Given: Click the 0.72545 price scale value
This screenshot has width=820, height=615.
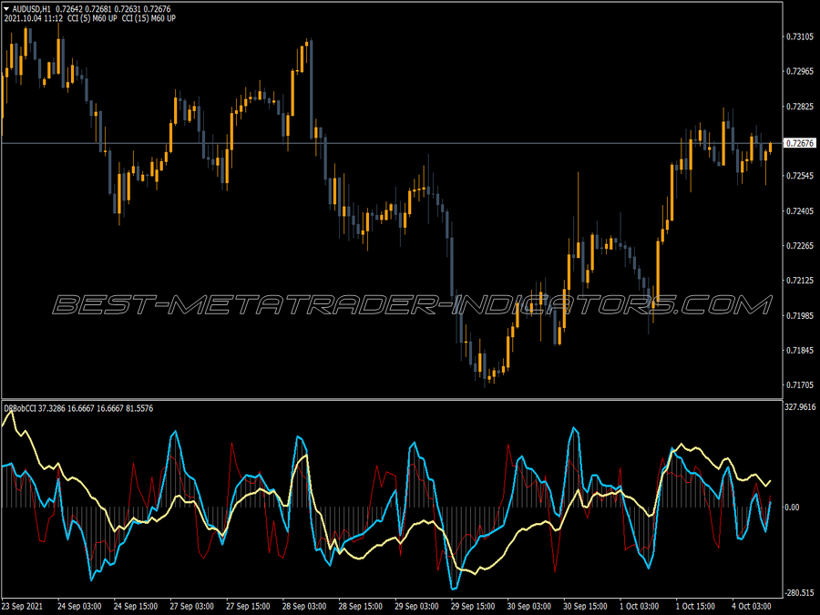Looking at the screenshot, I should coord(800,176).
